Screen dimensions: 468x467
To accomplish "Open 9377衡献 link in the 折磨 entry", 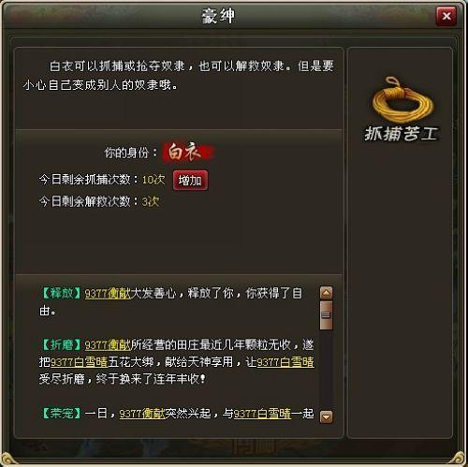I will [108, 345].
